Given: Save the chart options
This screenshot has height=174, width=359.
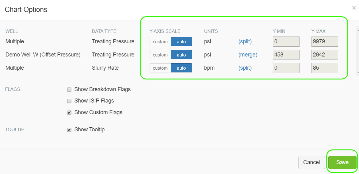Looking at the screenshot, I should pyautogui.click(x=342, y=162).
